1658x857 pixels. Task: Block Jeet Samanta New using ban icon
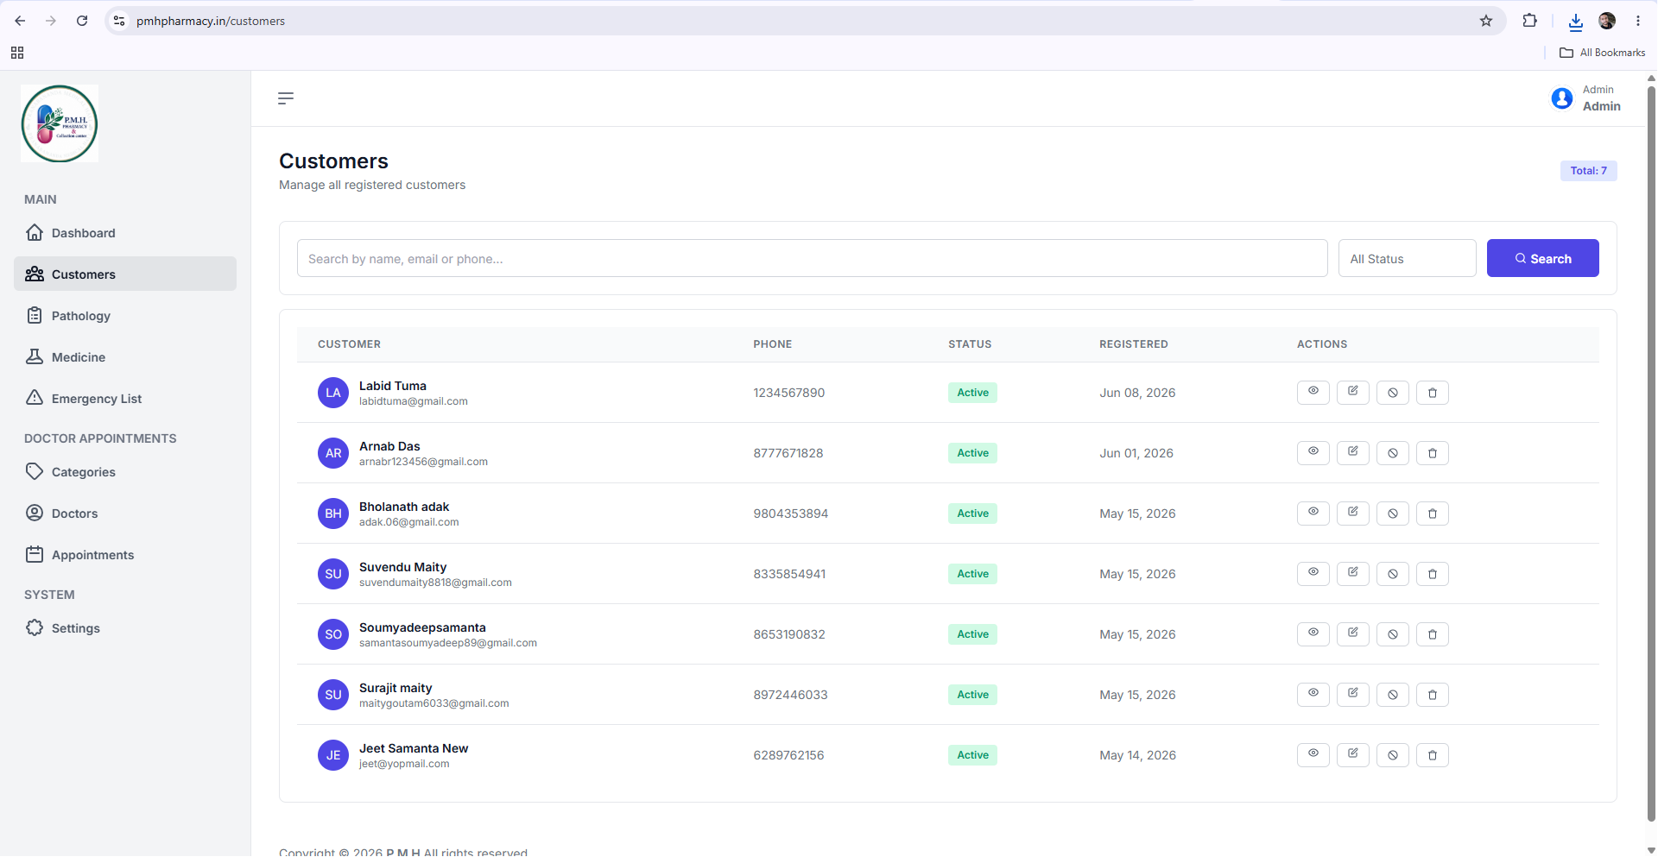click(x=1393, y=755)
